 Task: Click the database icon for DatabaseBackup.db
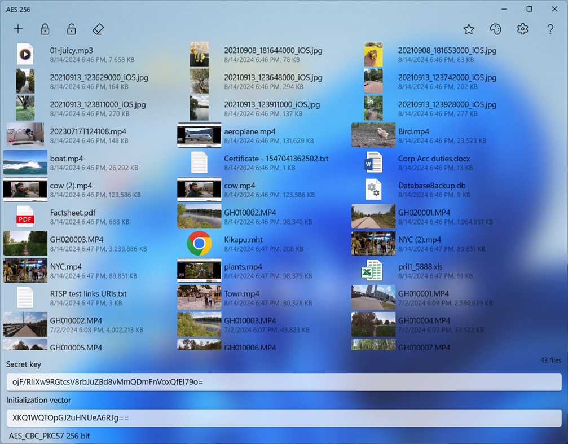pos(373,189)
